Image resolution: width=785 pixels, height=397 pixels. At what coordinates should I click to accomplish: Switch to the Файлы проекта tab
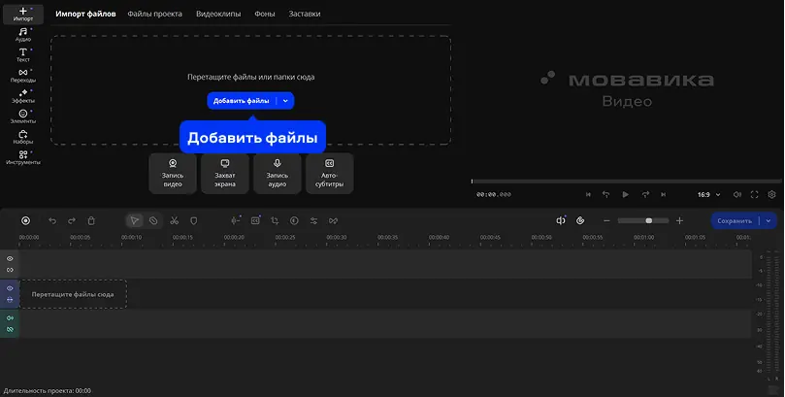pos(154,14)
